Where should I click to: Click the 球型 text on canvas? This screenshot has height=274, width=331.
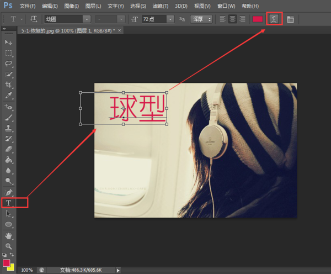point(137,108)
